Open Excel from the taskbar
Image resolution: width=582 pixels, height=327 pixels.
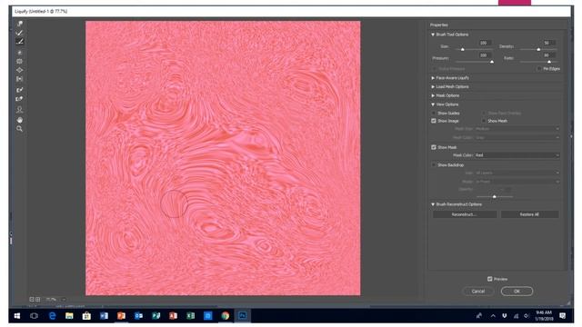[x=190, y=316]
